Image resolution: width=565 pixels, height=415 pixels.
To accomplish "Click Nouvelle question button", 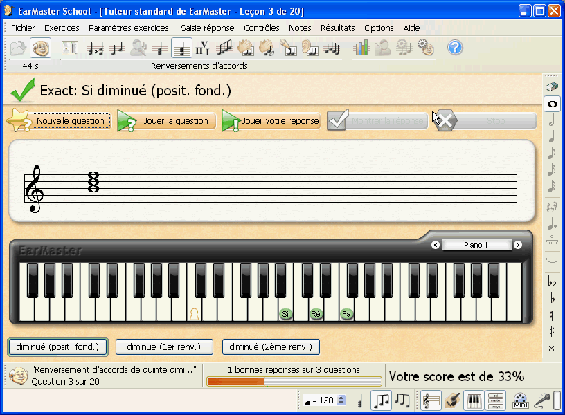I will (60, 121).
